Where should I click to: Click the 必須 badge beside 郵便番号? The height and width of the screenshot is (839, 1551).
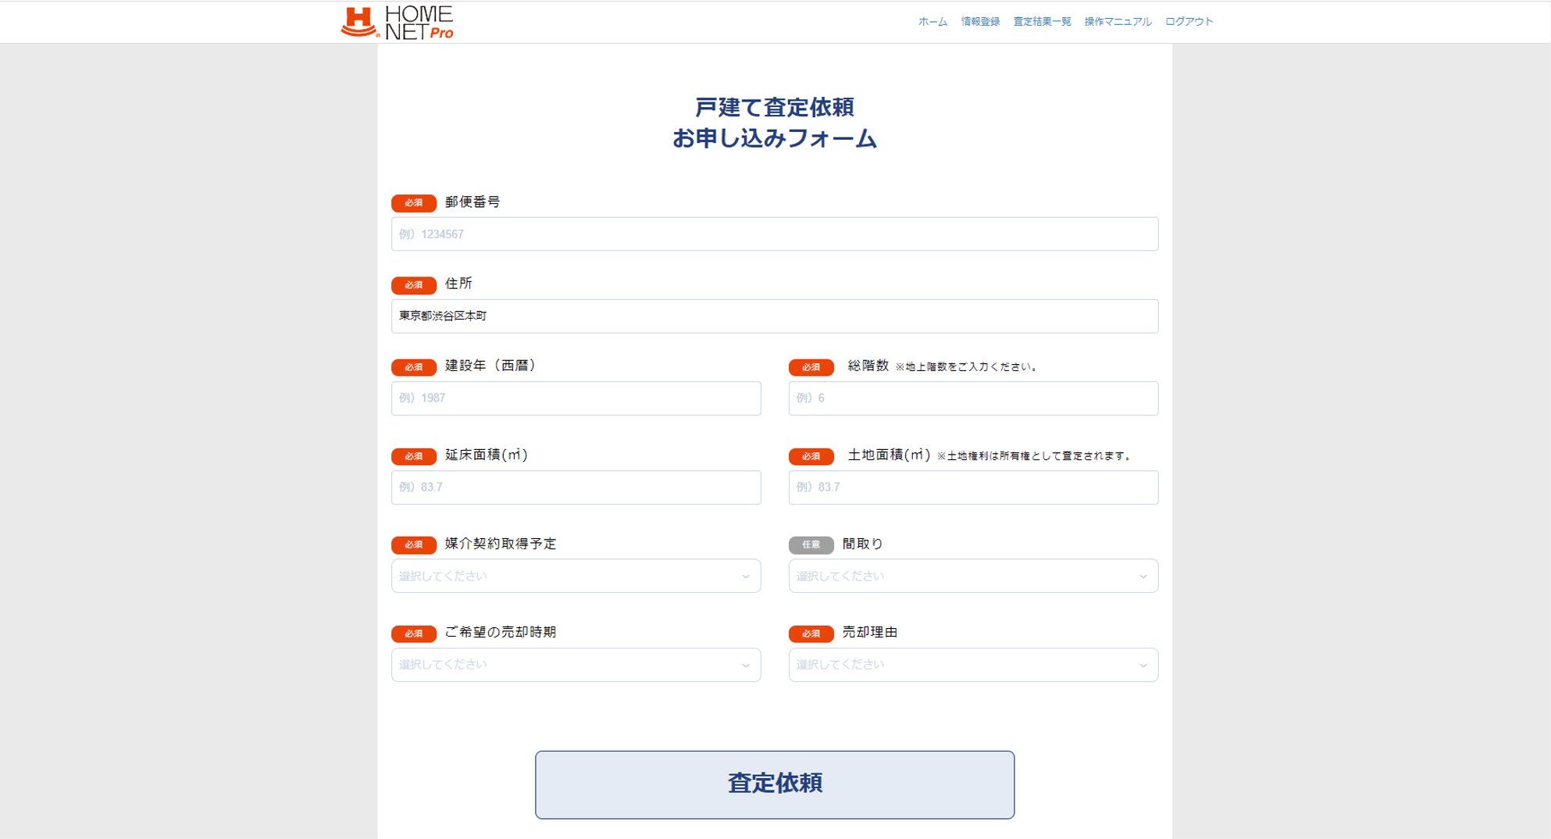[413, 203]
